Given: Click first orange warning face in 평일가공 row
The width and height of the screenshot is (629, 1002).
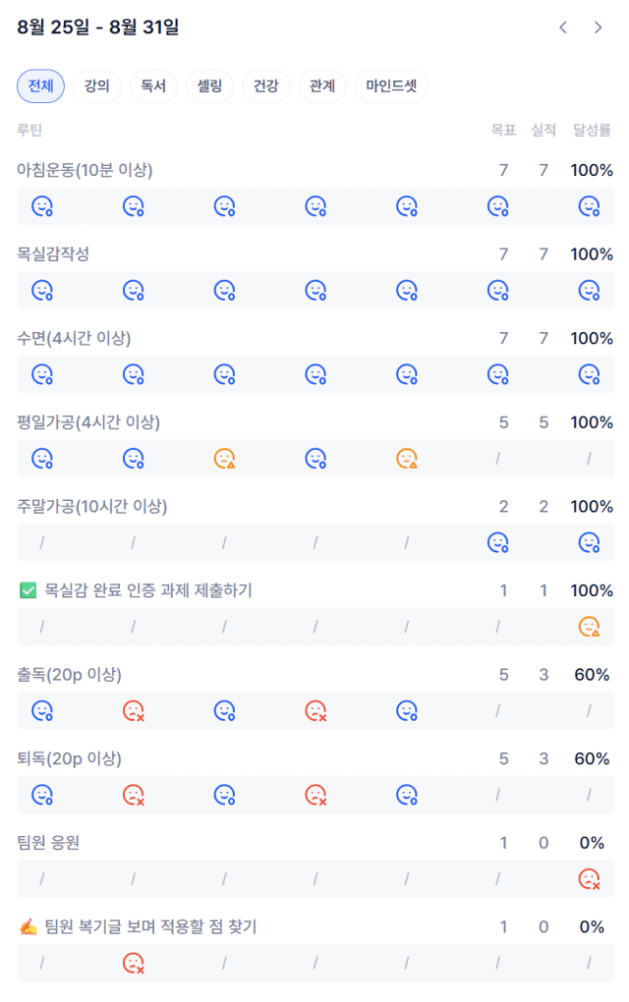Looking at the screenshot, I should click(x=224, y=459).
